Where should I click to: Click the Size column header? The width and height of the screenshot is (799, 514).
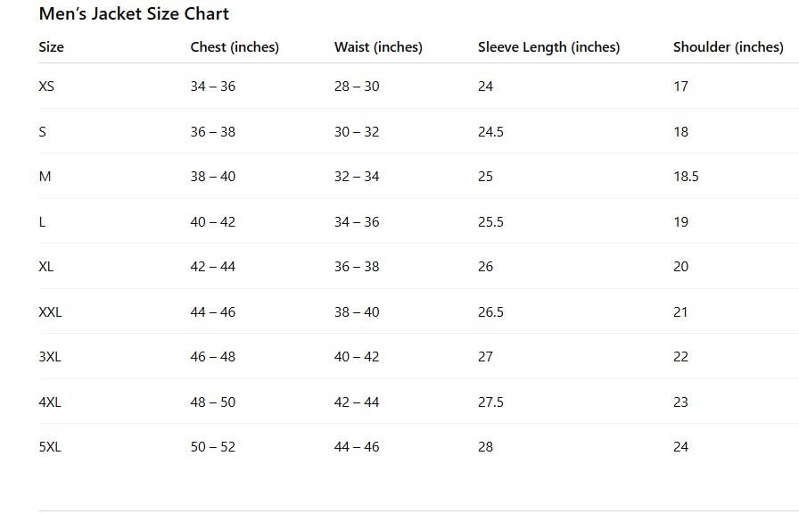click(52, 47)
